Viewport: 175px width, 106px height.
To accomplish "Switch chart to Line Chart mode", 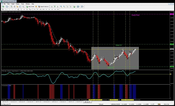I will pos(58,7).
